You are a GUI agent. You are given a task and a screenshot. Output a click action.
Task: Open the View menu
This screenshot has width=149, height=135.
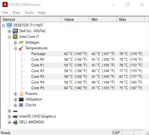[16, 13]
